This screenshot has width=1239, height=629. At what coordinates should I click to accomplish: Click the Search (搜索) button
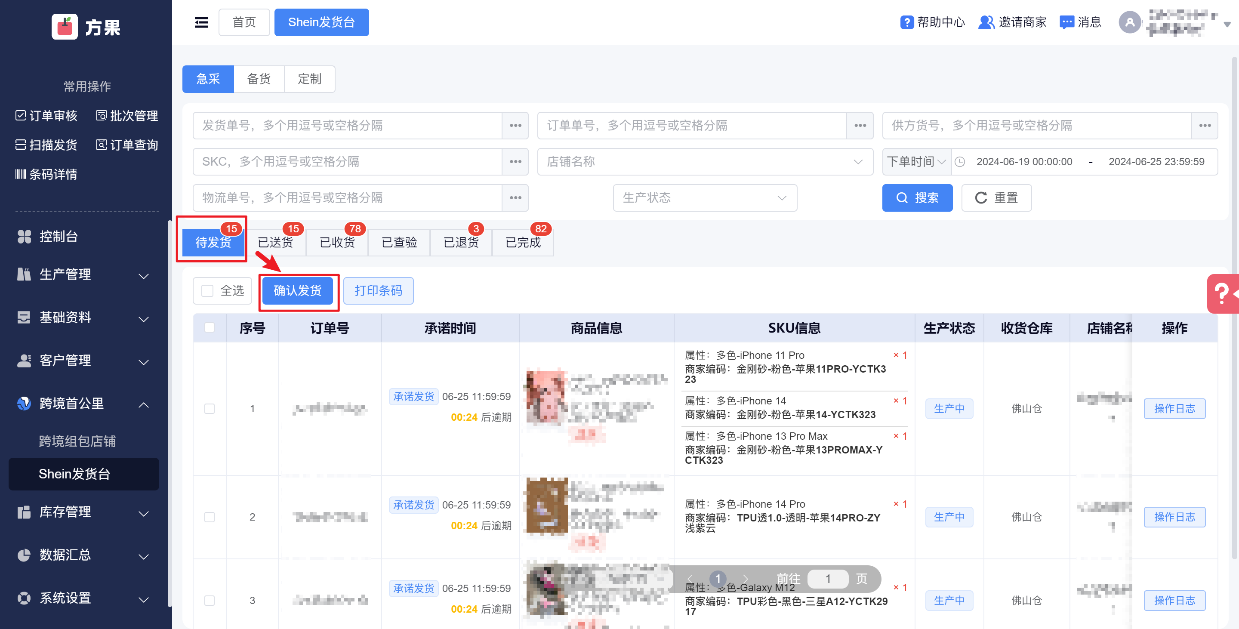(917, 197)
